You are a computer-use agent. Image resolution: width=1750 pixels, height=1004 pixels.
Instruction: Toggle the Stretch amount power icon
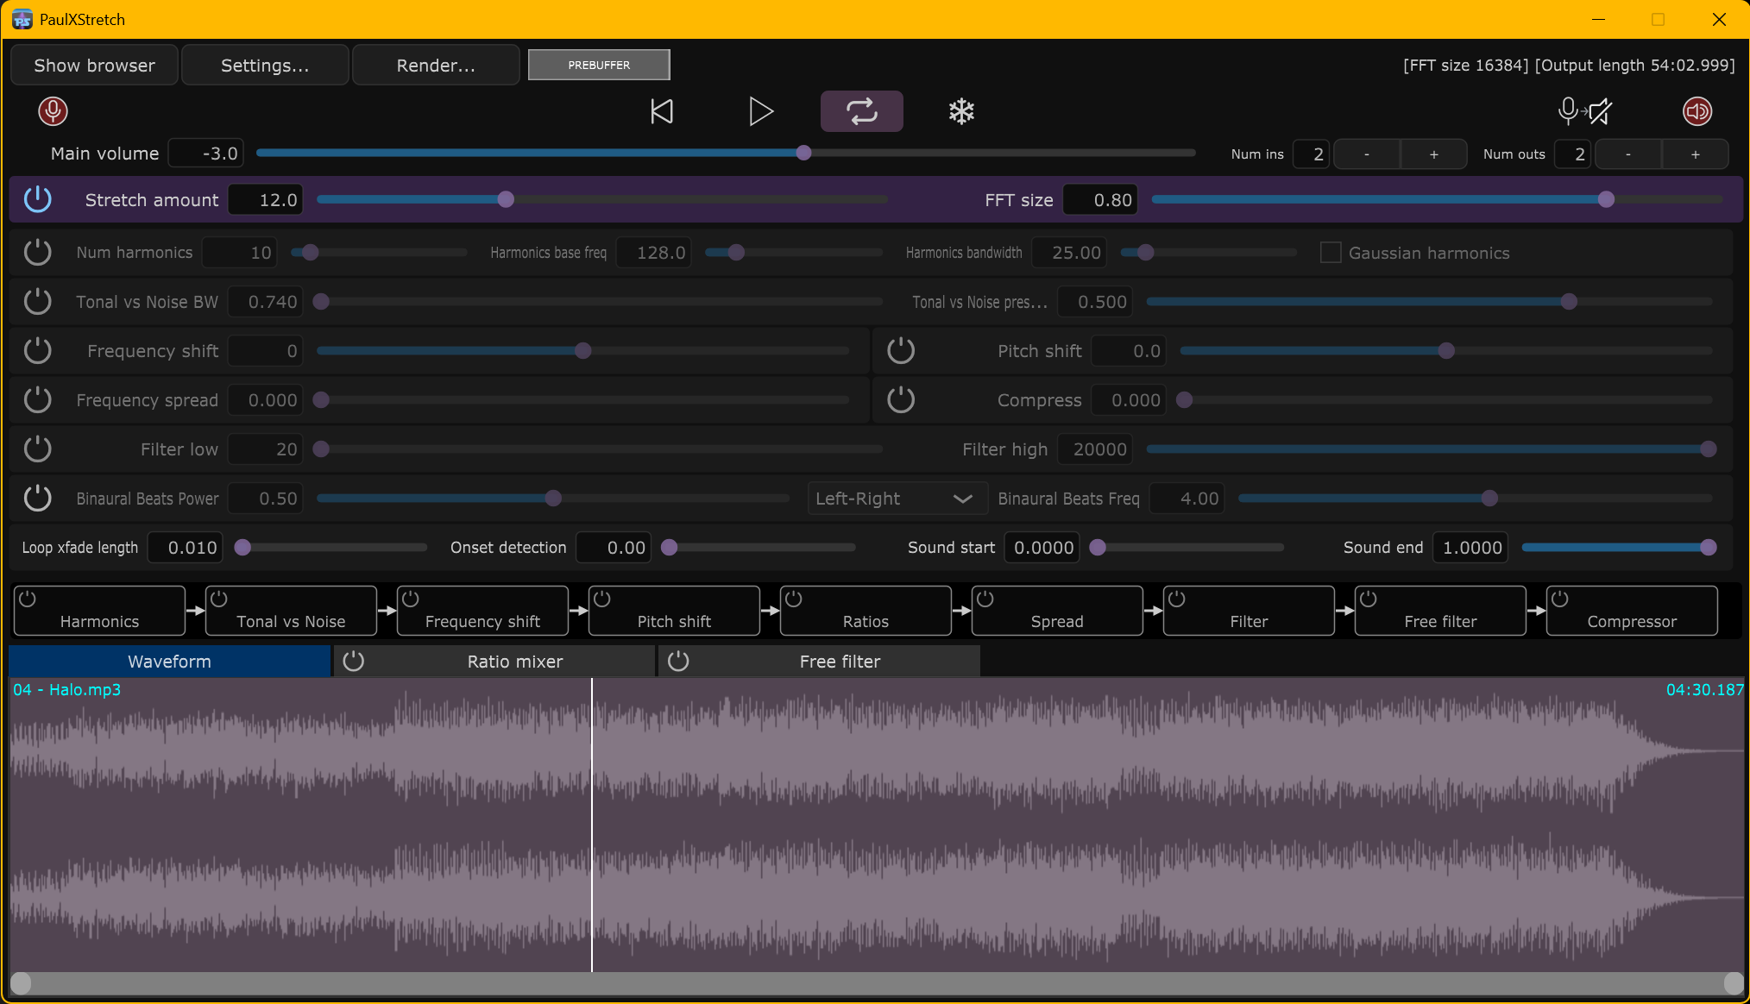point(38,199)
